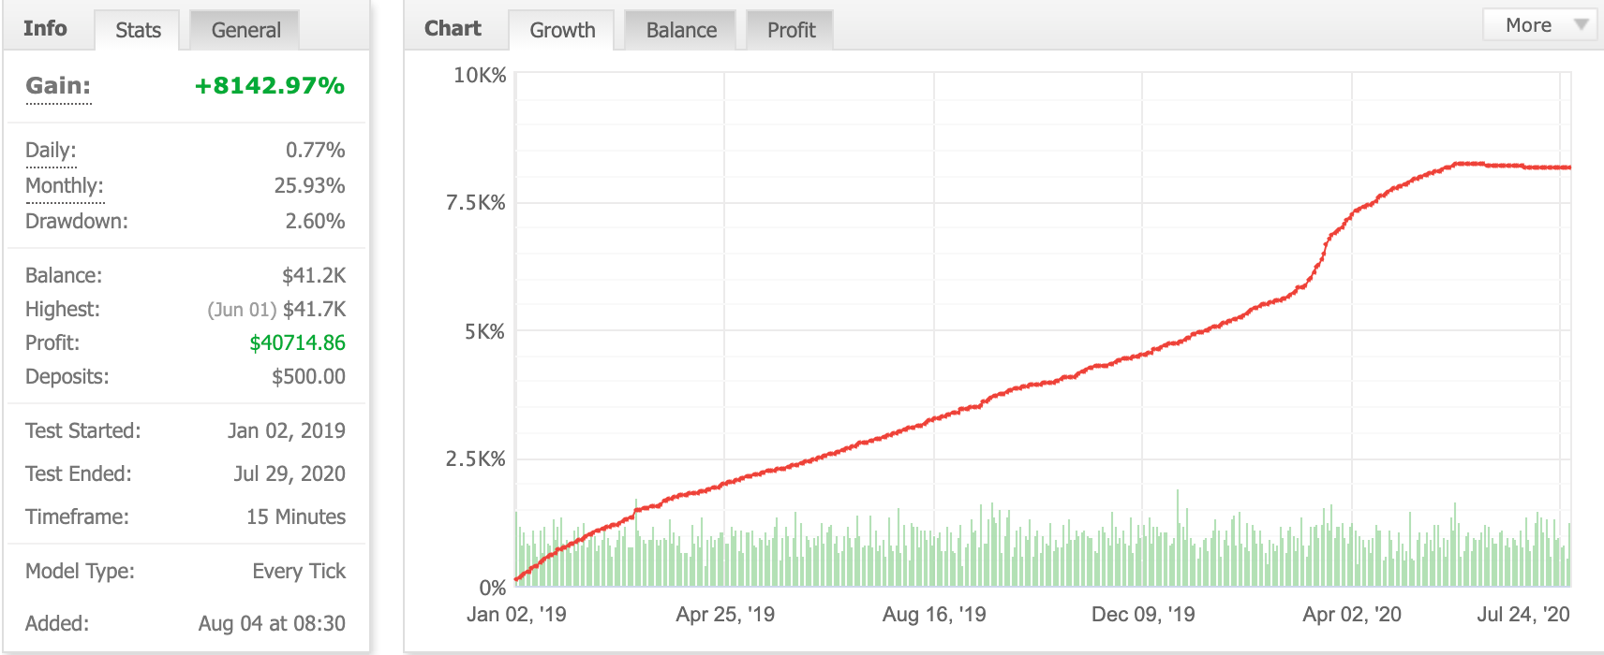Open the More dropdown menu

coord(1539,25)
